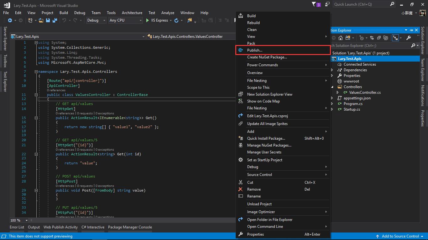Screen dimensions: 428x240
Task: Open the Server Explorer side tab
Action: 5,38
